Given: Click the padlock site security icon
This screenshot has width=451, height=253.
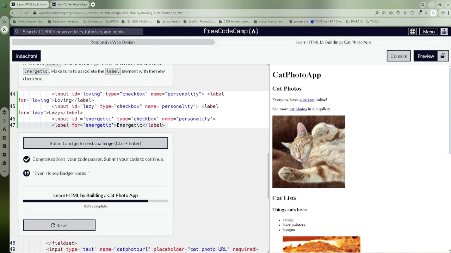Looking at the screenshot, I should (35, 13).
